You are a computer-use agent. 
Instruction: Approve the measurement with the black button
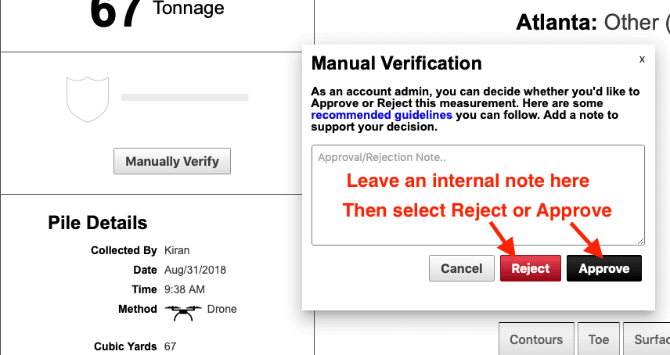point(603,268)
